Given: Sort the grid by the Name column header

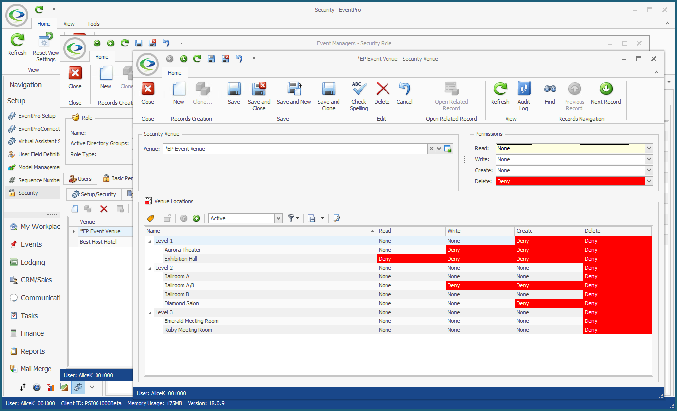Looking at the screenshot, I should pyautogui.click(x=260, y=231).
